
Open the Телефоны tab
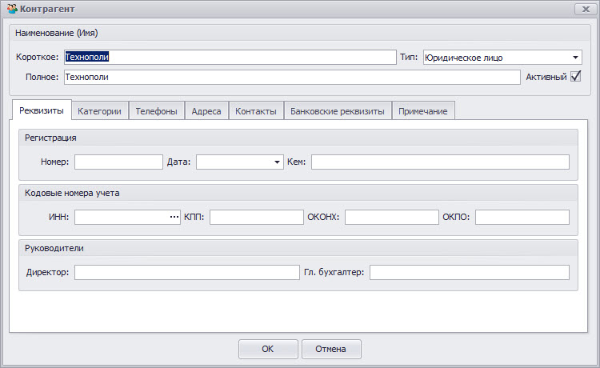point(156,111)
